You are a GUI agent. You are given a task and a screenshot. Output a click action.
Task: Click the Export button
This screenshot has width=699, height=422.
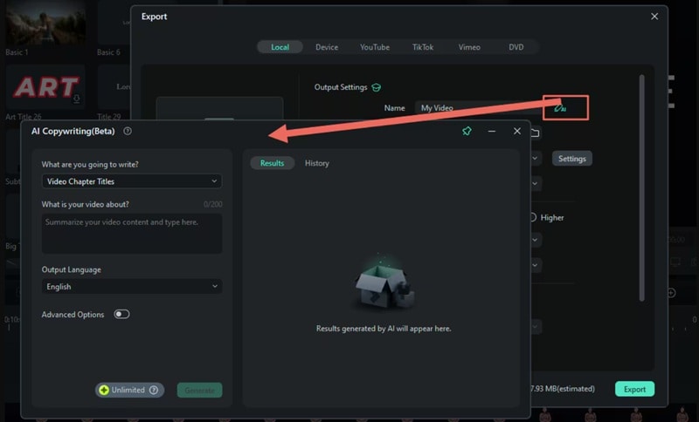pos(634,389)
